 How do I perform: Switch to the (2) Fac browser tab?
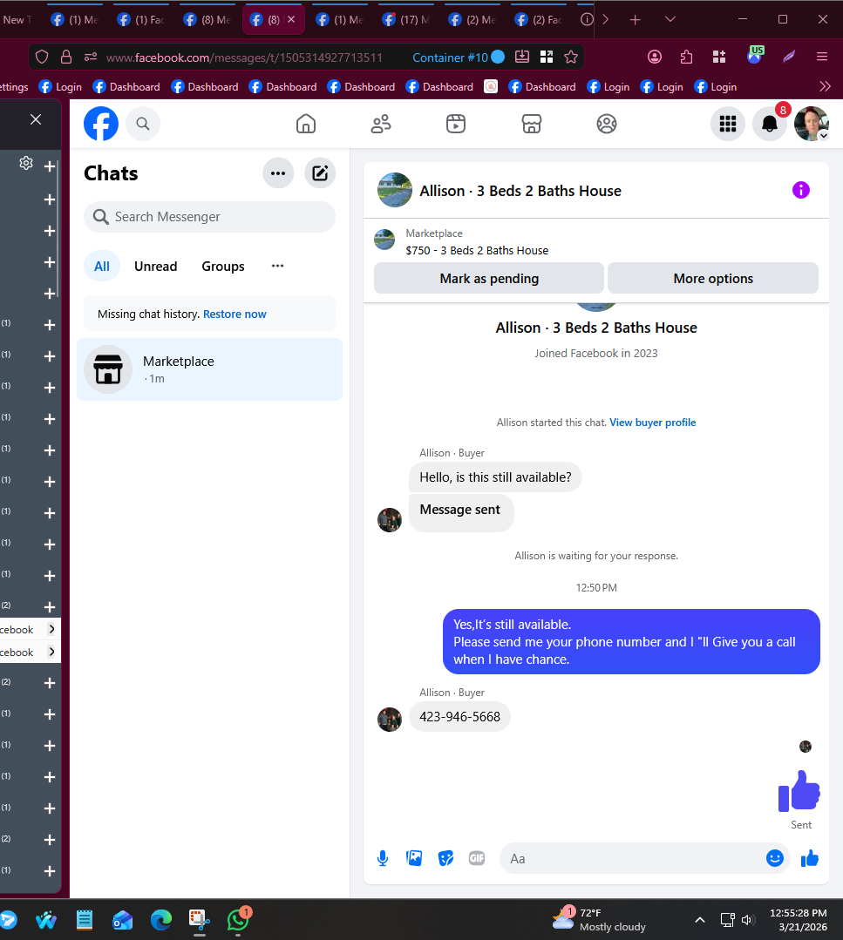click(x=539, y=20)
